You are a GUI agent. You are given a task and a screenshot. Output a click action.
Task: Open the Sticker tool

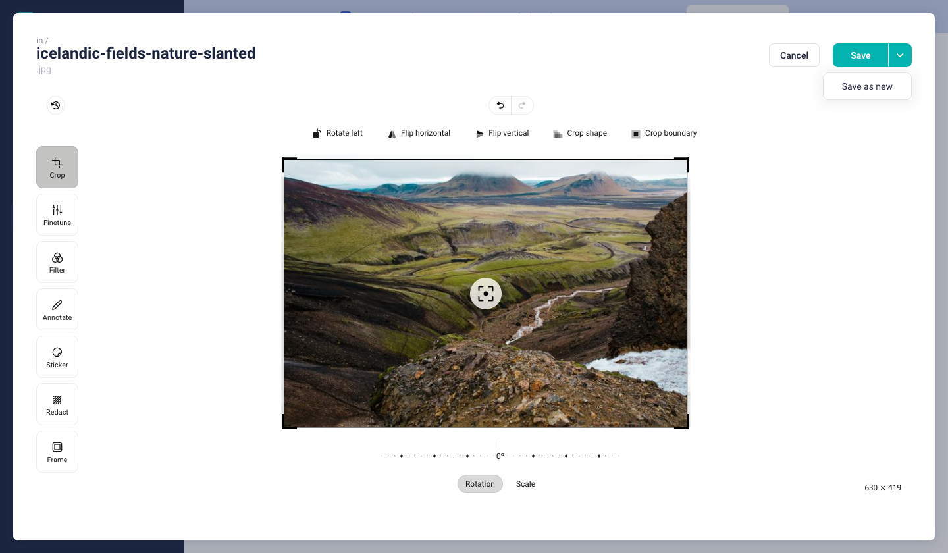[57, 357]
